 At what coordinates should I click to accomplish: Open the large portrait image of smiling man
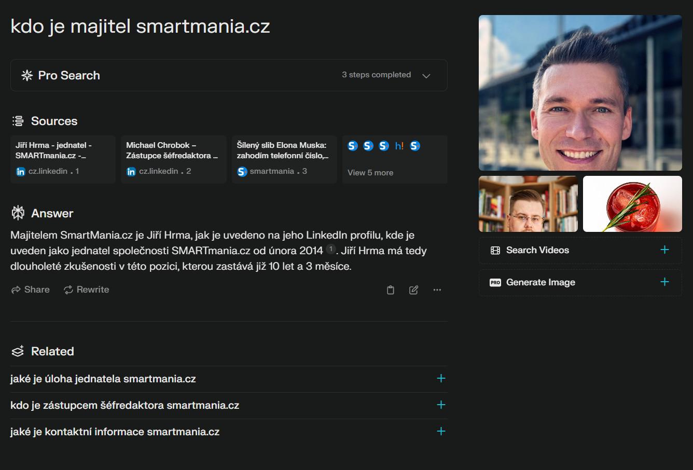pos(580,93)
